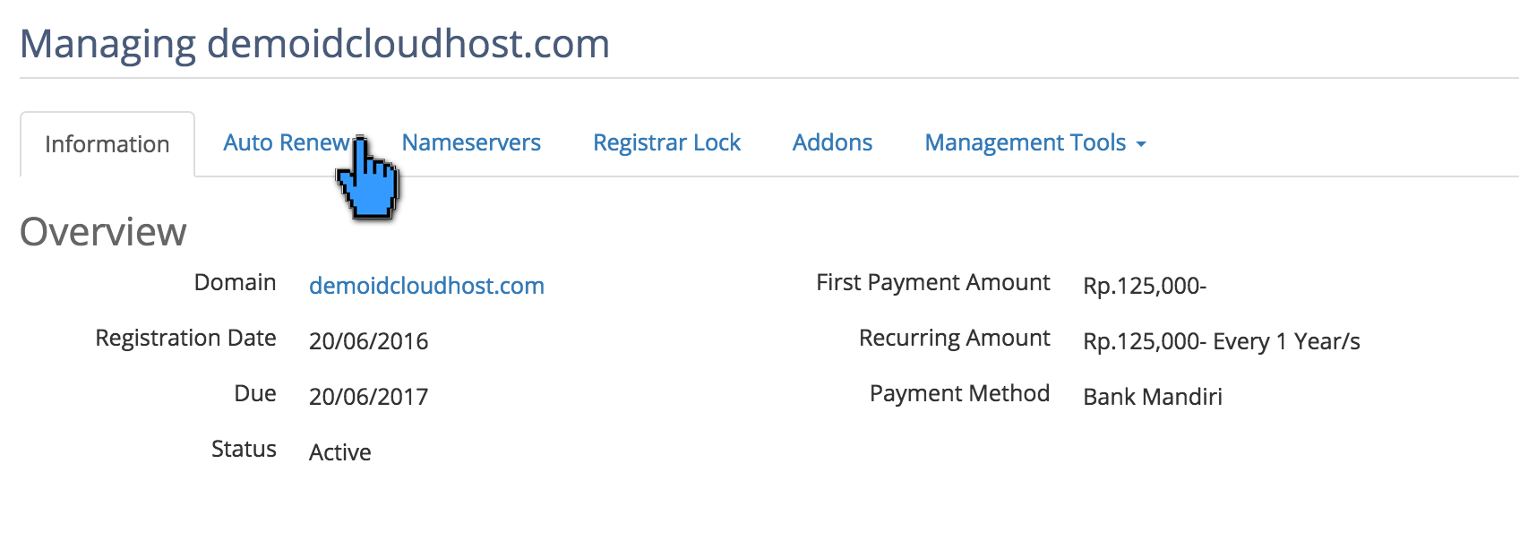Select the Registration Date value 20/06/2016
1528x541 pixels.
[x=369, y=341]
